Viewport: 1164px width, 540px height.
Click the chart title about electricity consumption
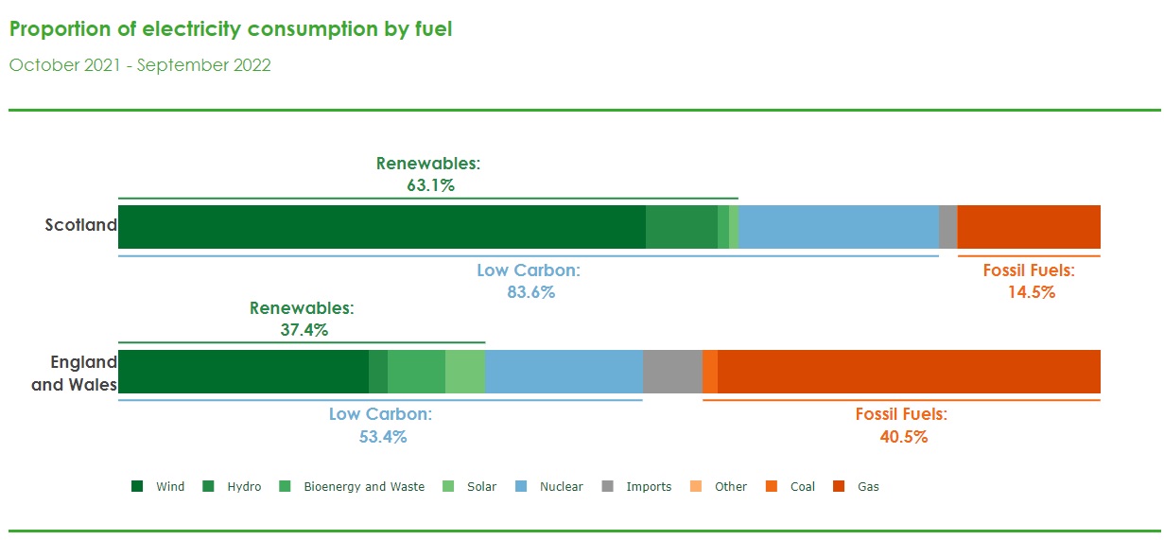pyautogui.click(x=231, y=29)
